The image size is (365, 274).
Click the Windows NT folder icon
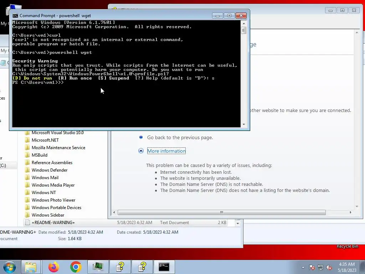point(27,192)
